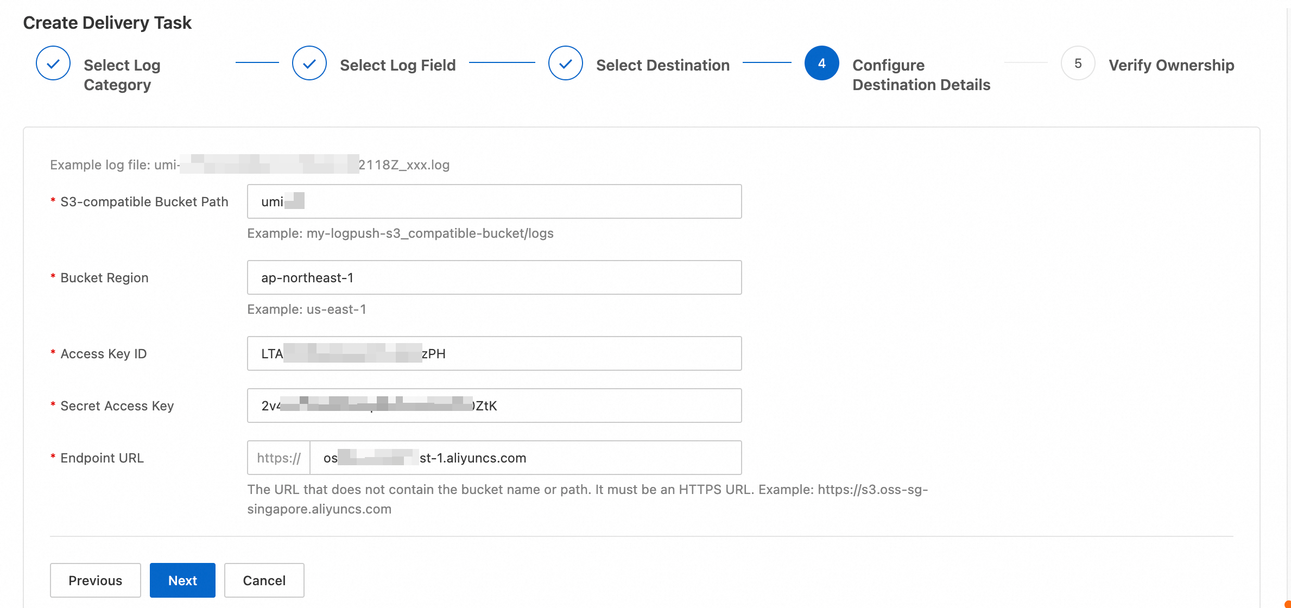Click the HTTPS URL help text under Endpoint URL
This screenshot has width=1291, height=608.
pyautogui.click(x=587, y=499)
